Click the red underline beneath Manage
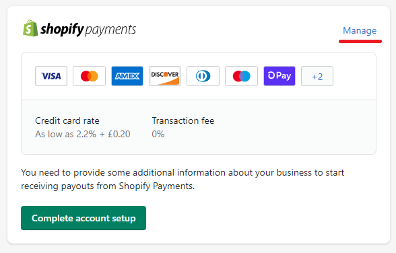 click(x=360, y=41)
